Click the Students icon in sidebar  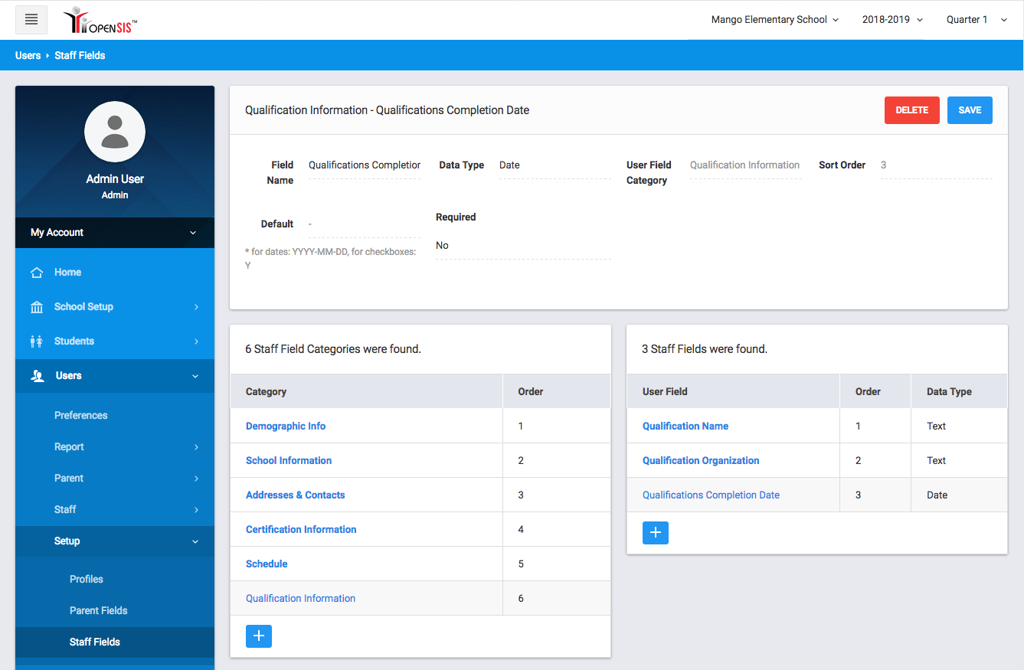pyautogui.click(x=37, y=342)
